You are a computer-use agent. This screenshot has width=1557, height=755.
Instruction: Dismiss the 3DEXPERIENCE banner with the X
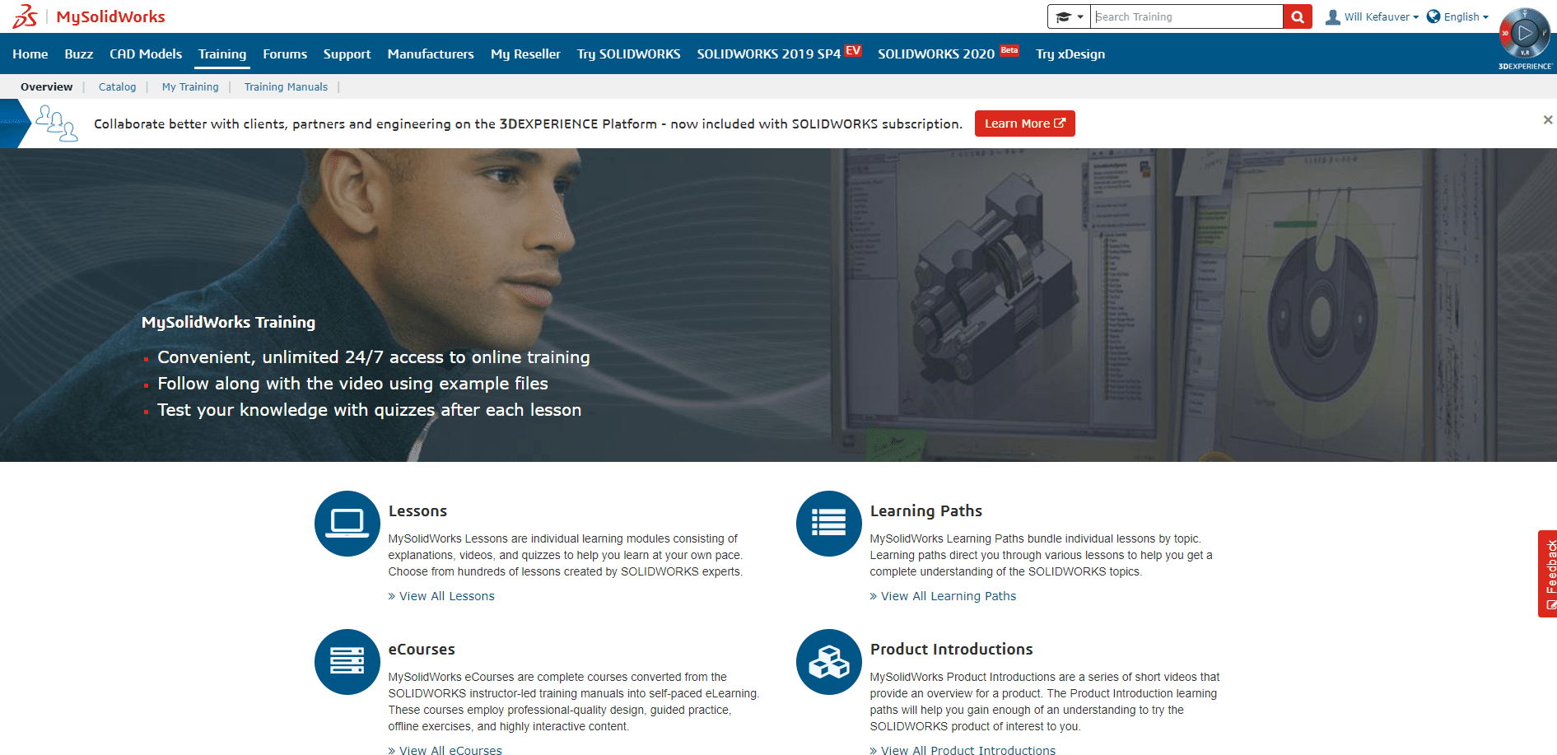point(1548,120)
